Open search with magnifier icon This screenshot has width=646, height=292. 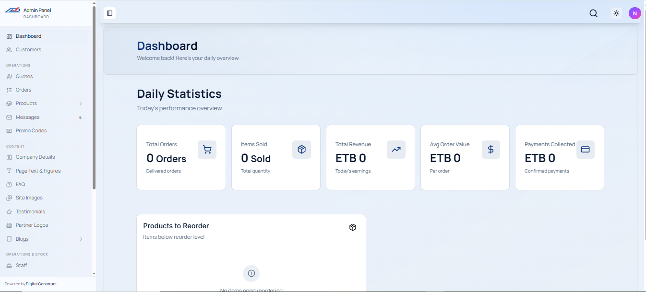click(593, 13)
